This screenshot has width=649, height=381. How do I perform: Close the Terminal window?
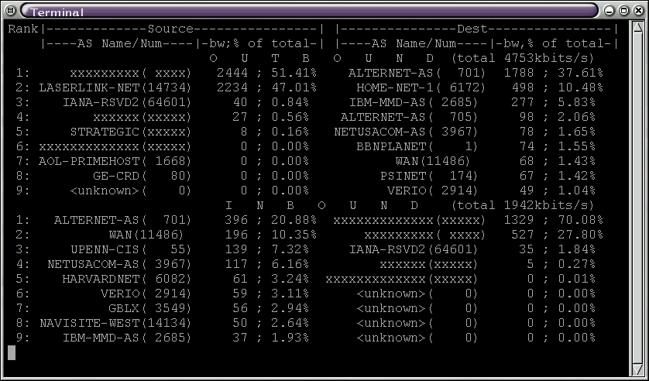639,11
